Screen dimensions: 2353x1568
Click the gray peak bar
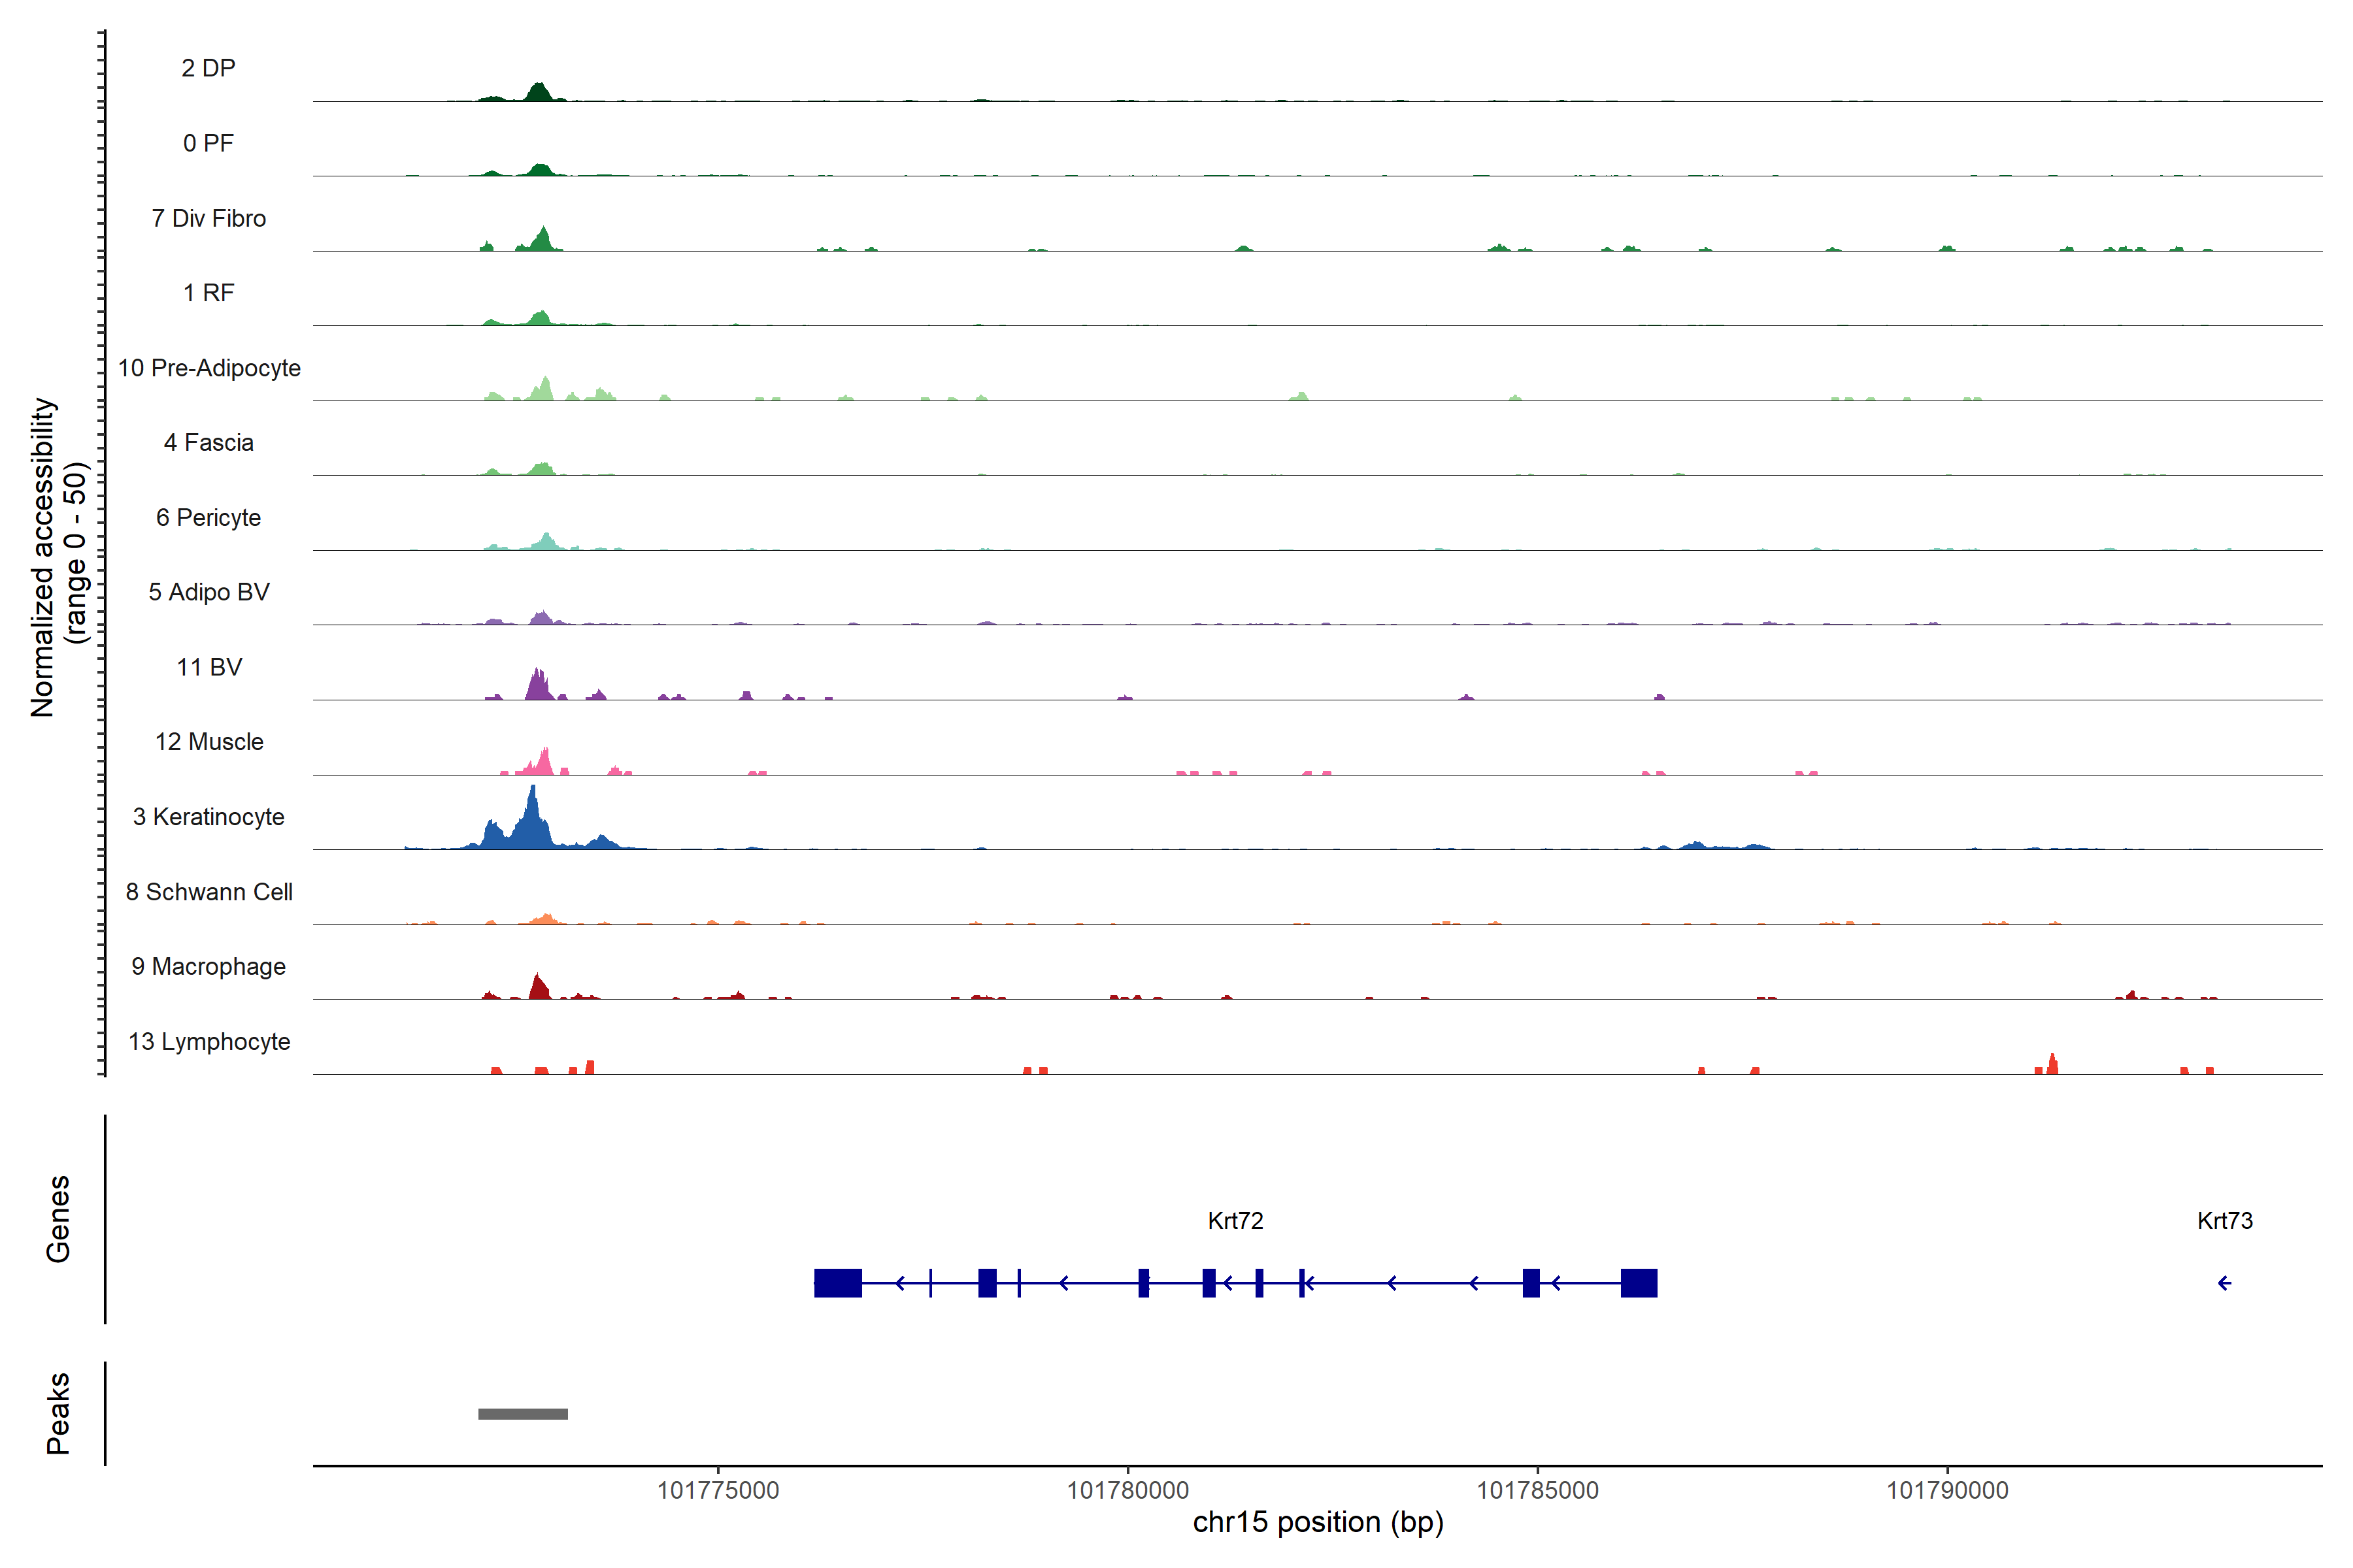(522, 1413)
